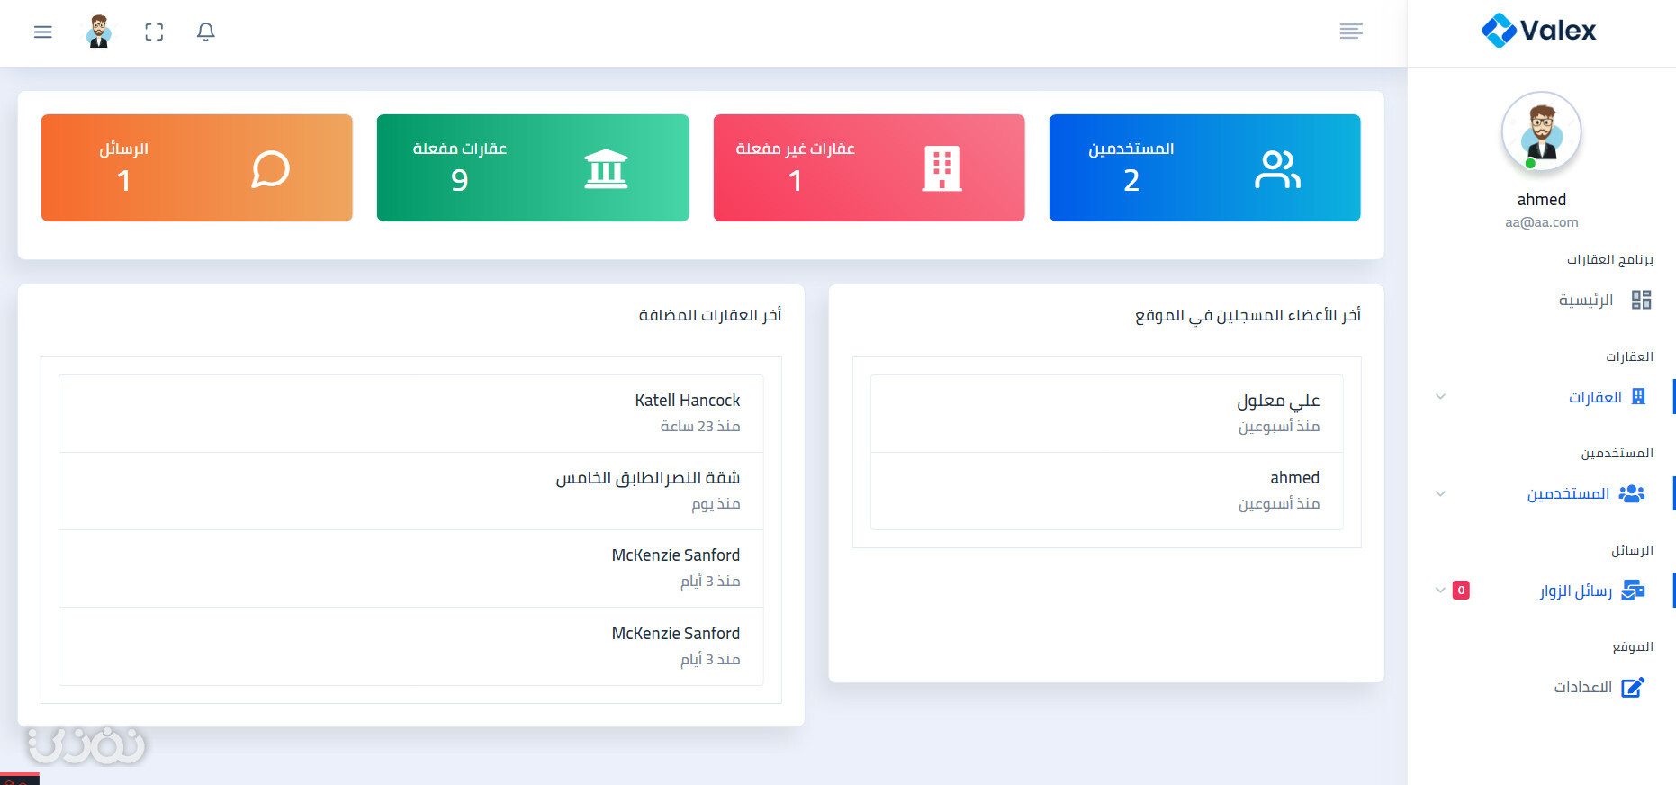Click the large ahmed profile picture in the sidebar
Screen dimensions: 1676x785
point(1542,132)
